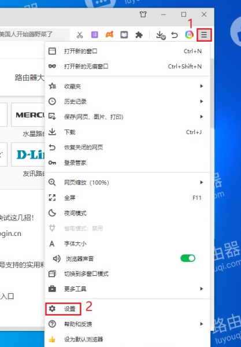Expand the 收藏夹 submenu arrow

point(202,86)
